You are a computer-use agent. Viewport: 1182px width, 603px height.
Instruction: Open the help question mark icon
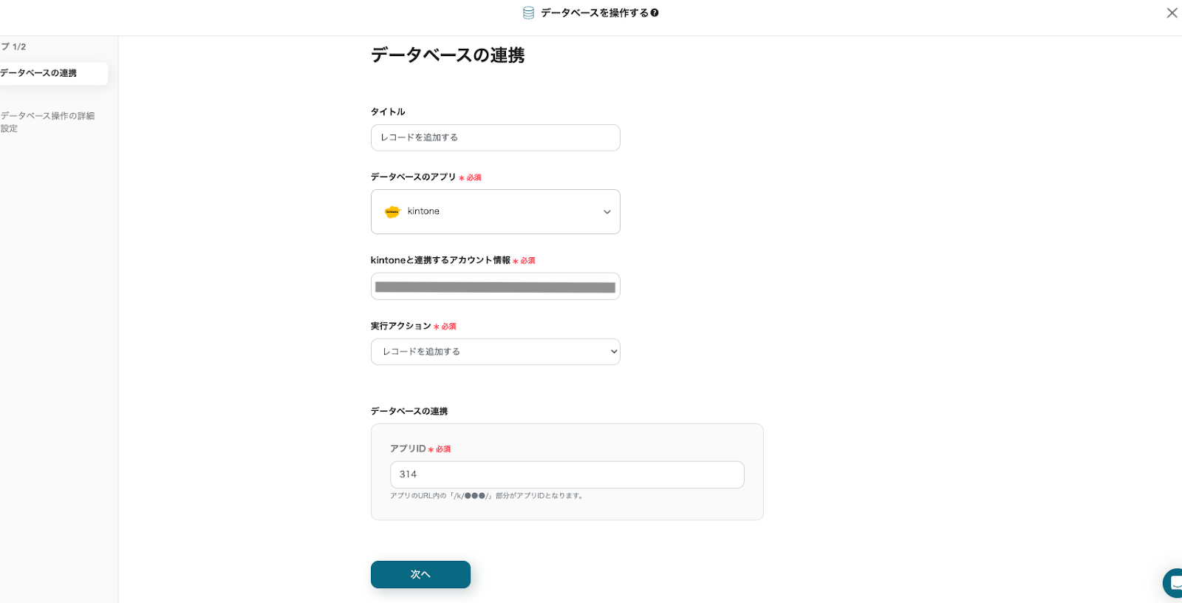(x=655, y=13)
